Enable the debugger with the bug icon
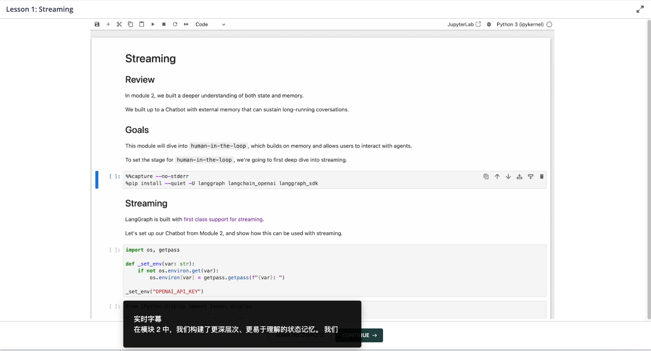 (489, 24)
